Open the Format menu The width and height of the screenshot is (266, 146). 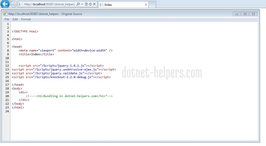[26, 19]
